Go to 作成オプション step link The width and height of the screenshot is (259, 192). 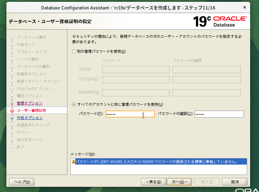[x=30, y=118]
